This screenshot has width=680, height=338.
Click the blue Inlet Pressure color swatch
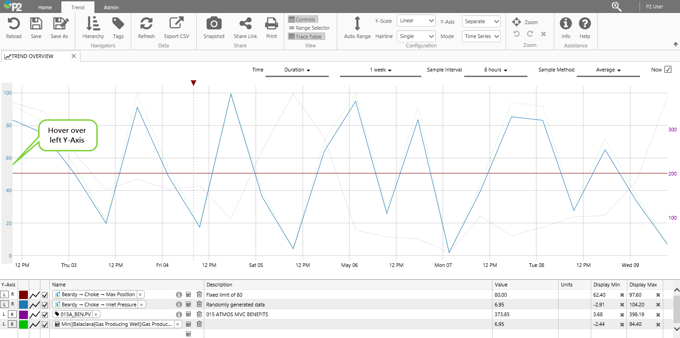coord(23,305)
